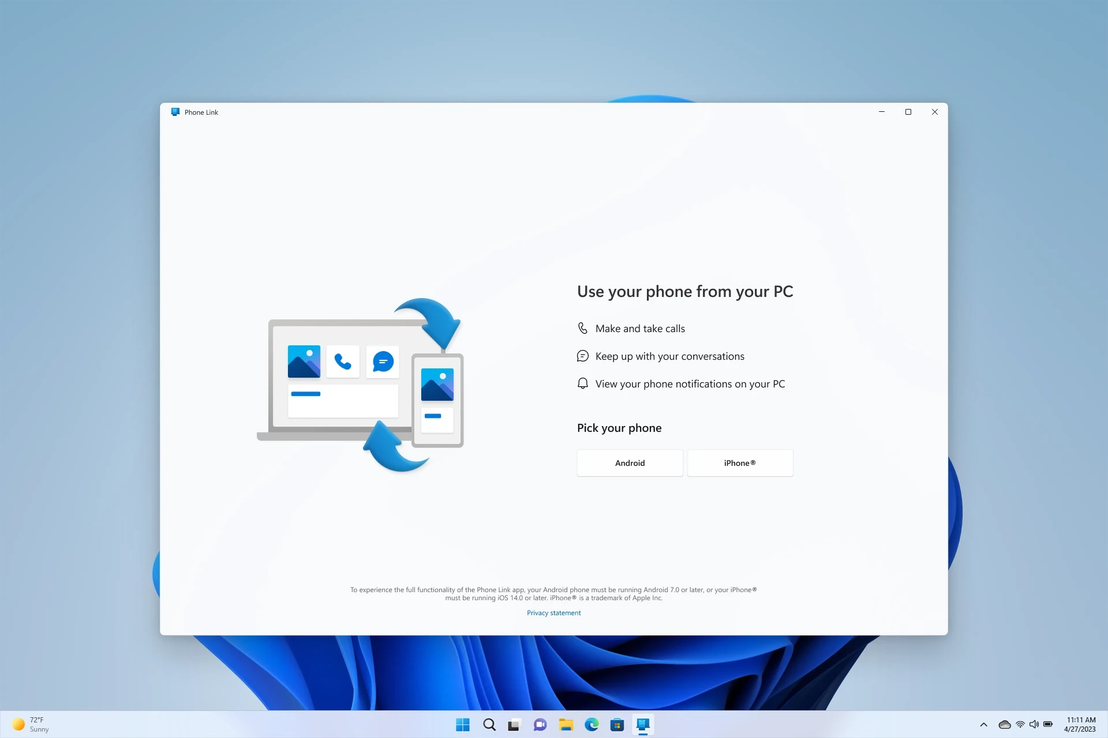Click the Microsoft Edge taskbar icon

tap(592, 724)
